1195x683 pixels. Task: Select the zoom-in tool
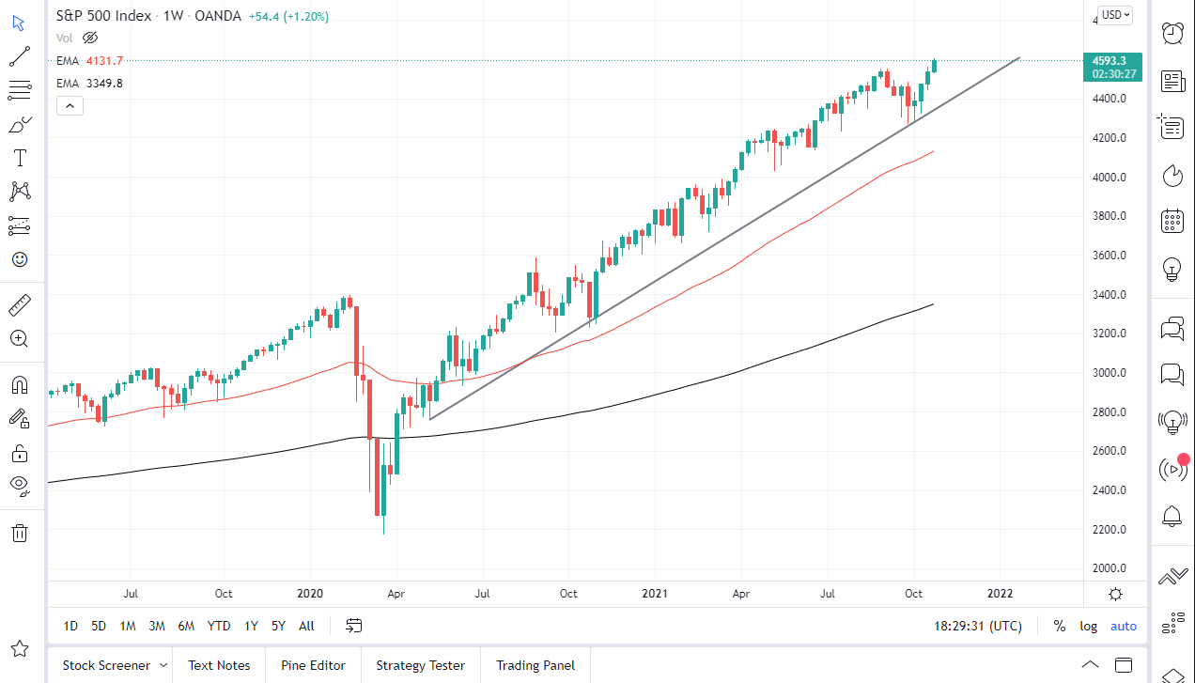point(19,339)
